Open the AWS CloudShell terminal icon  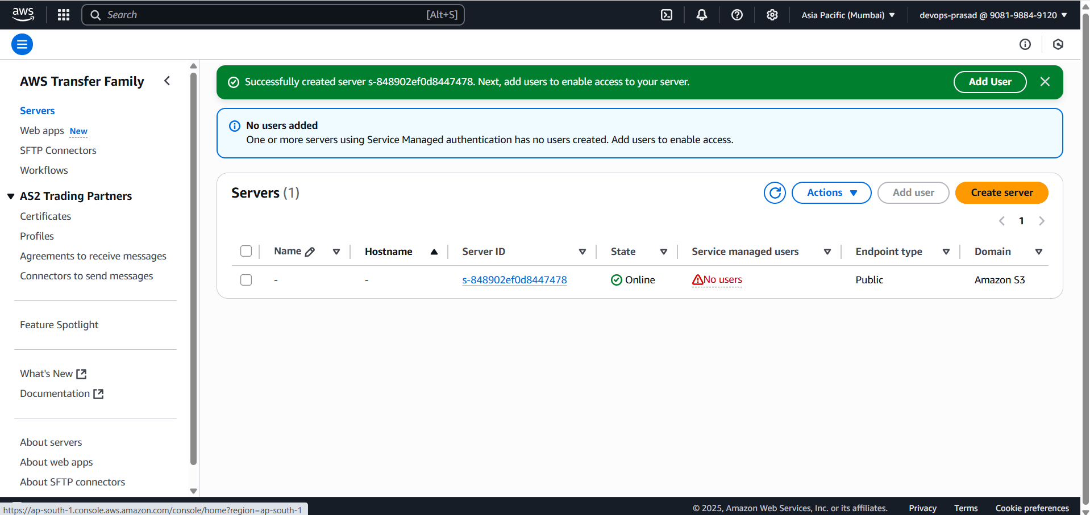[x=666, y=15]
